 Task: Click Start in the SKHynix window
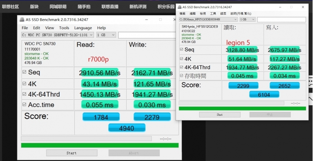click(x=220, y=114)
